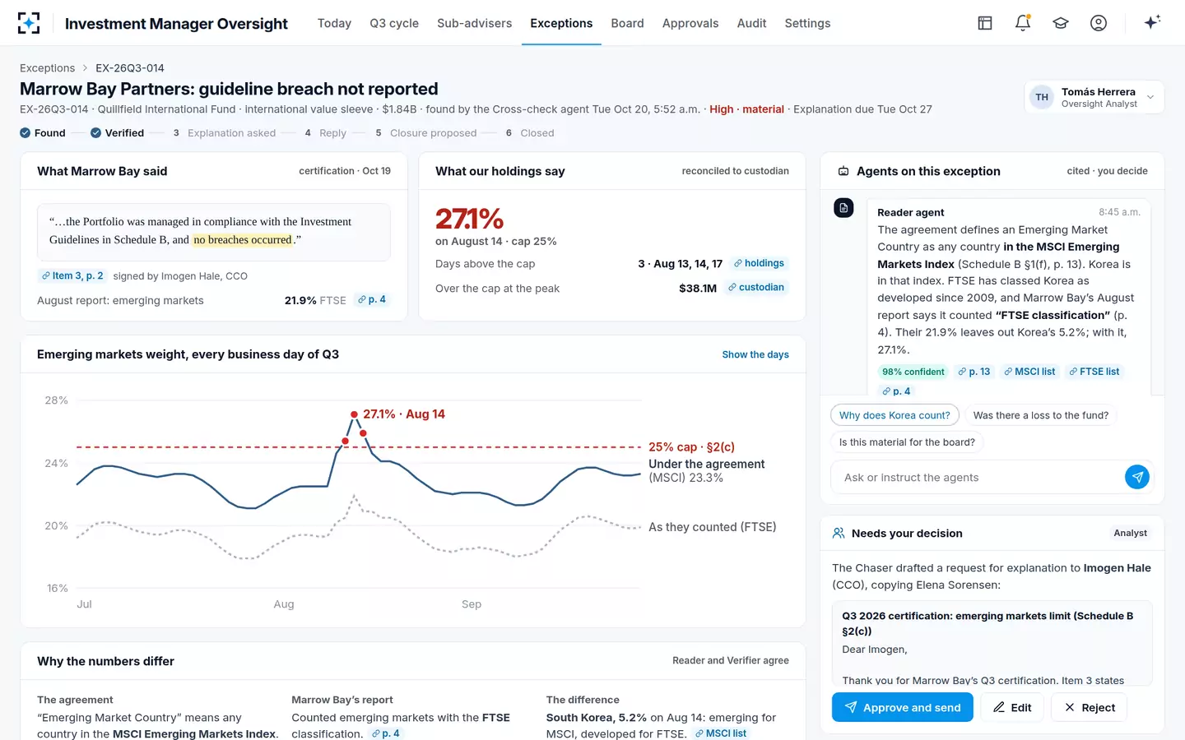Open the user account circle icon
Image resolution: width=1185 pixels, height=740 pixels.
[1099, 23]
